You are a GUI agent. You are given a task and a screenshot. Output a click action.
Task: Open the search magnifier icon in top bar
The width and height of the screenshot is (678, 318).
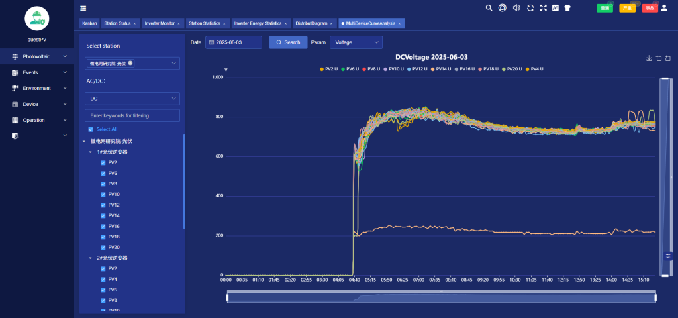coord(489,8)
